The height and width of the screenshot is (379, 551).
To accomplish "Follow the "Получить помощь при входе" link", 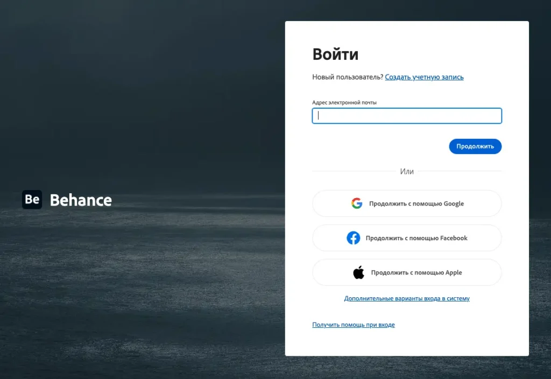I will pyautogui.click(x=354, y=325).
